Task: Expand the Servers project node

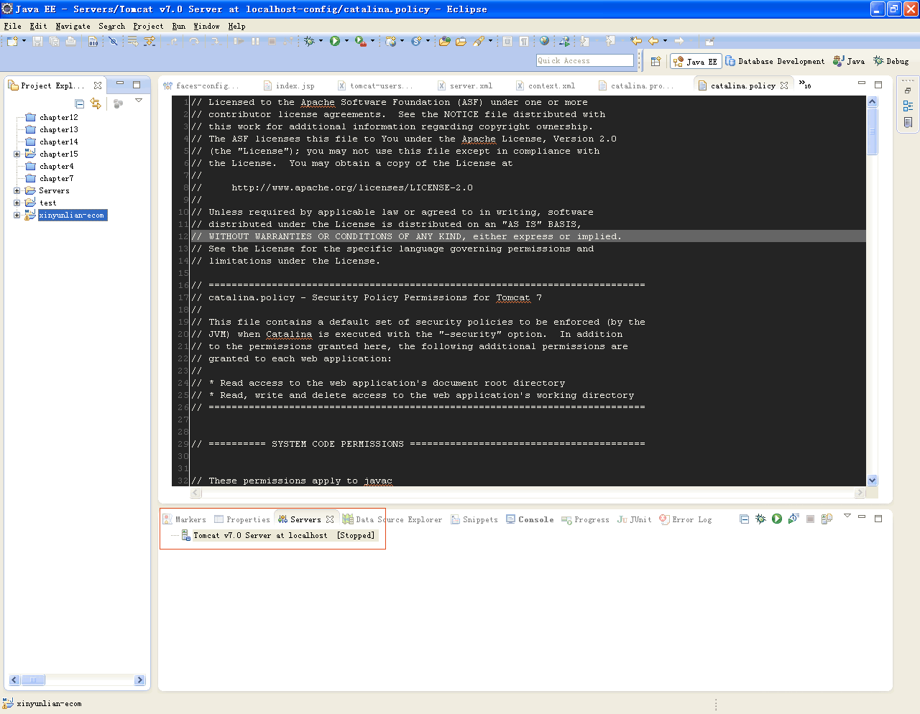Action: pyautogui.click(x=17, y=190)
